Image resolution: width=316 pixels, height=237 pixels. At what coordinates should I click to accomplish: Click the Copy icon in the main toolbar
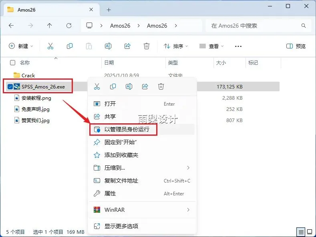point(70,46)
